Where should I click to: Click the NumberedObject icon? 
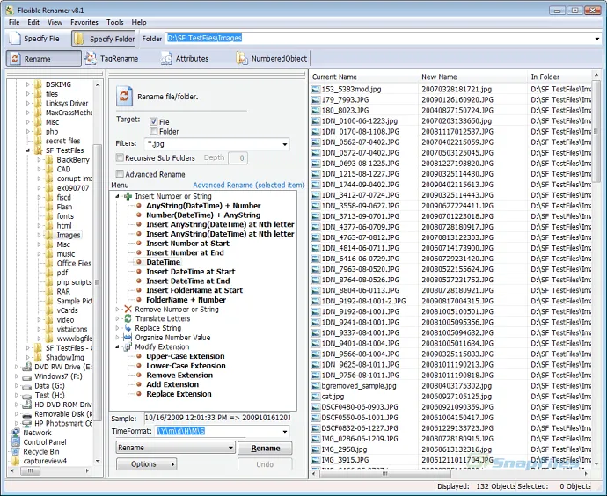point(242,58)
